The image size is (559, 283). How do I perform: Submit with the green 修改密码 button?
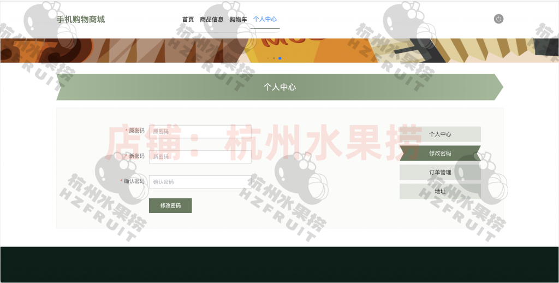[x=170, y=205]
